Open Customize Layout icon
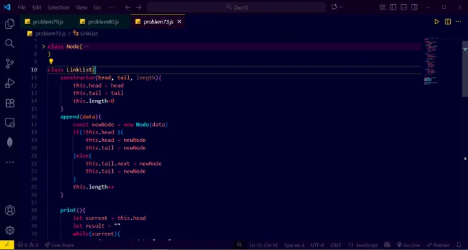Screen dimensions: 468x250 click(383, 7)
